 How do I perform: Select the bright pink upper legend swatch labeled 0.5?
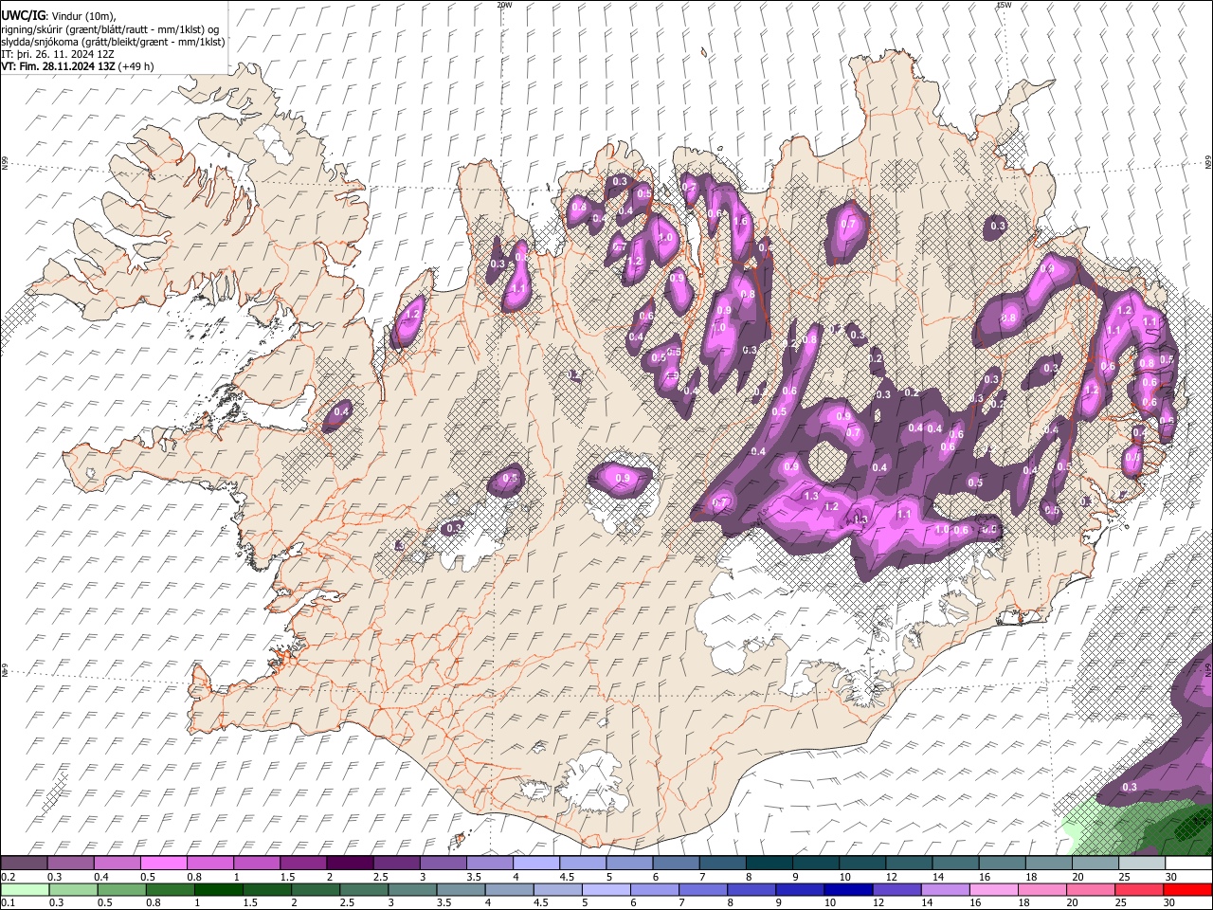[163, 863]
